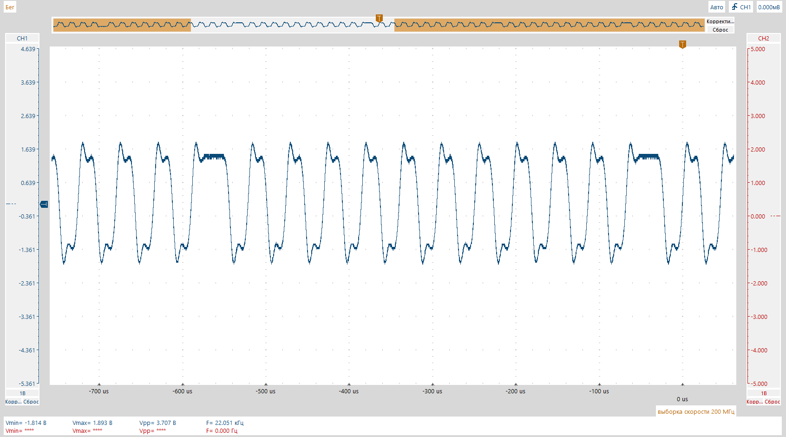Viewport: 786px width, 437px height.
Task: Click the -5.361 value on CH1 scale
Action: click(27, 384)
